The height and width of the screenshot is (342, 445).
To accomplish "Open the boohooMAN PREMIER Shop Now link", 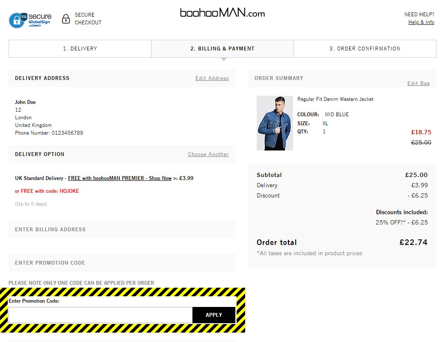I will click(119, 178).
